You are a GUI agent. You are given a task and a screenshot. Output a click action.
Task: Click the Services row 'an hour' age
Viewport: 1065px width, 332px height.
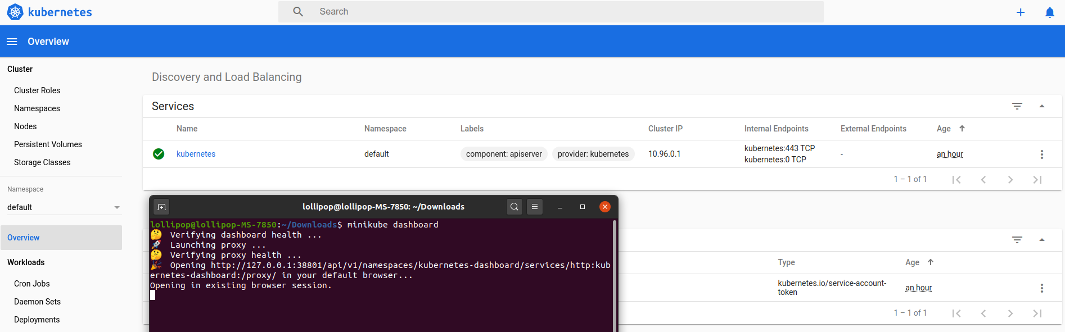tap(950, 154)
